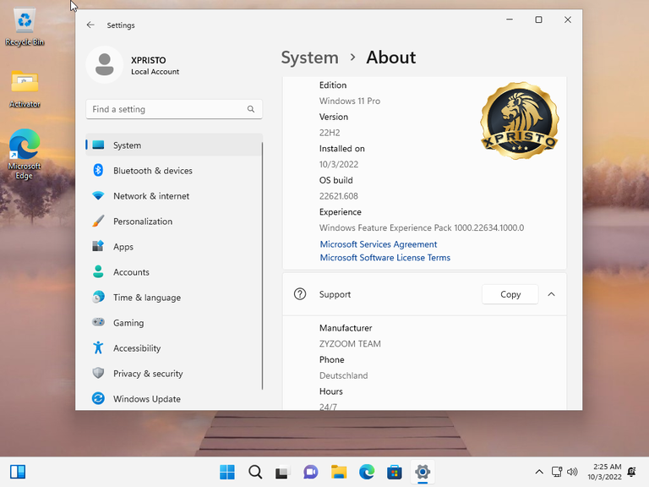The width and height of the screenshot is (649, 487).
Task: Go back with the Settings back arrow
Action: tap(90, 25)
